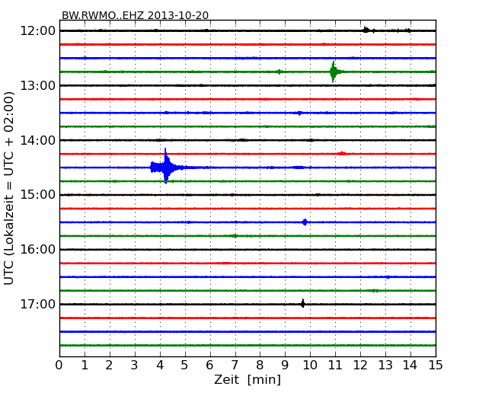Click the 17:00 time label
Viewport: 495px width, 396px height.
pos(37,305)
